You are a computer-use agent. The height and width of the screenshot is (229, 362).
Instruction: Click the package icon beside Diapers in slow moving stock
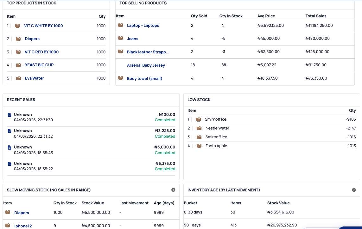[x=7, y=212]
